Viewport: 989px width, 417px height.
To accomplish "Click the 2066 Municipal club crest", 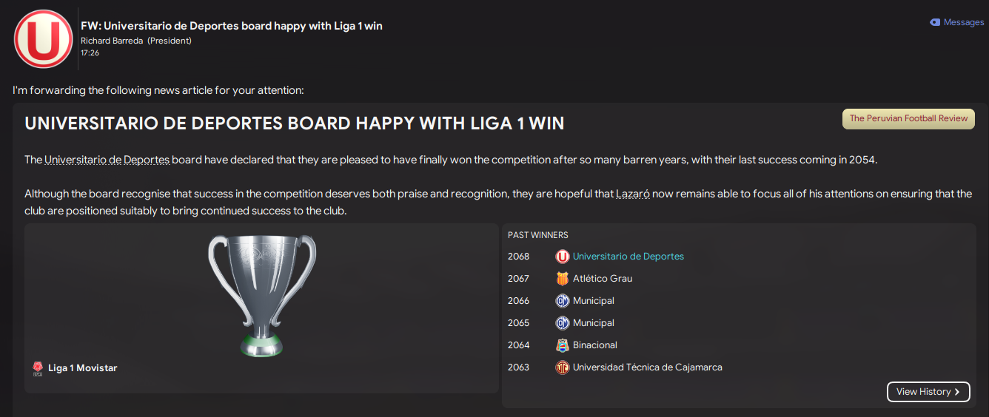I will pyautogui.click(x=563, y=301).
